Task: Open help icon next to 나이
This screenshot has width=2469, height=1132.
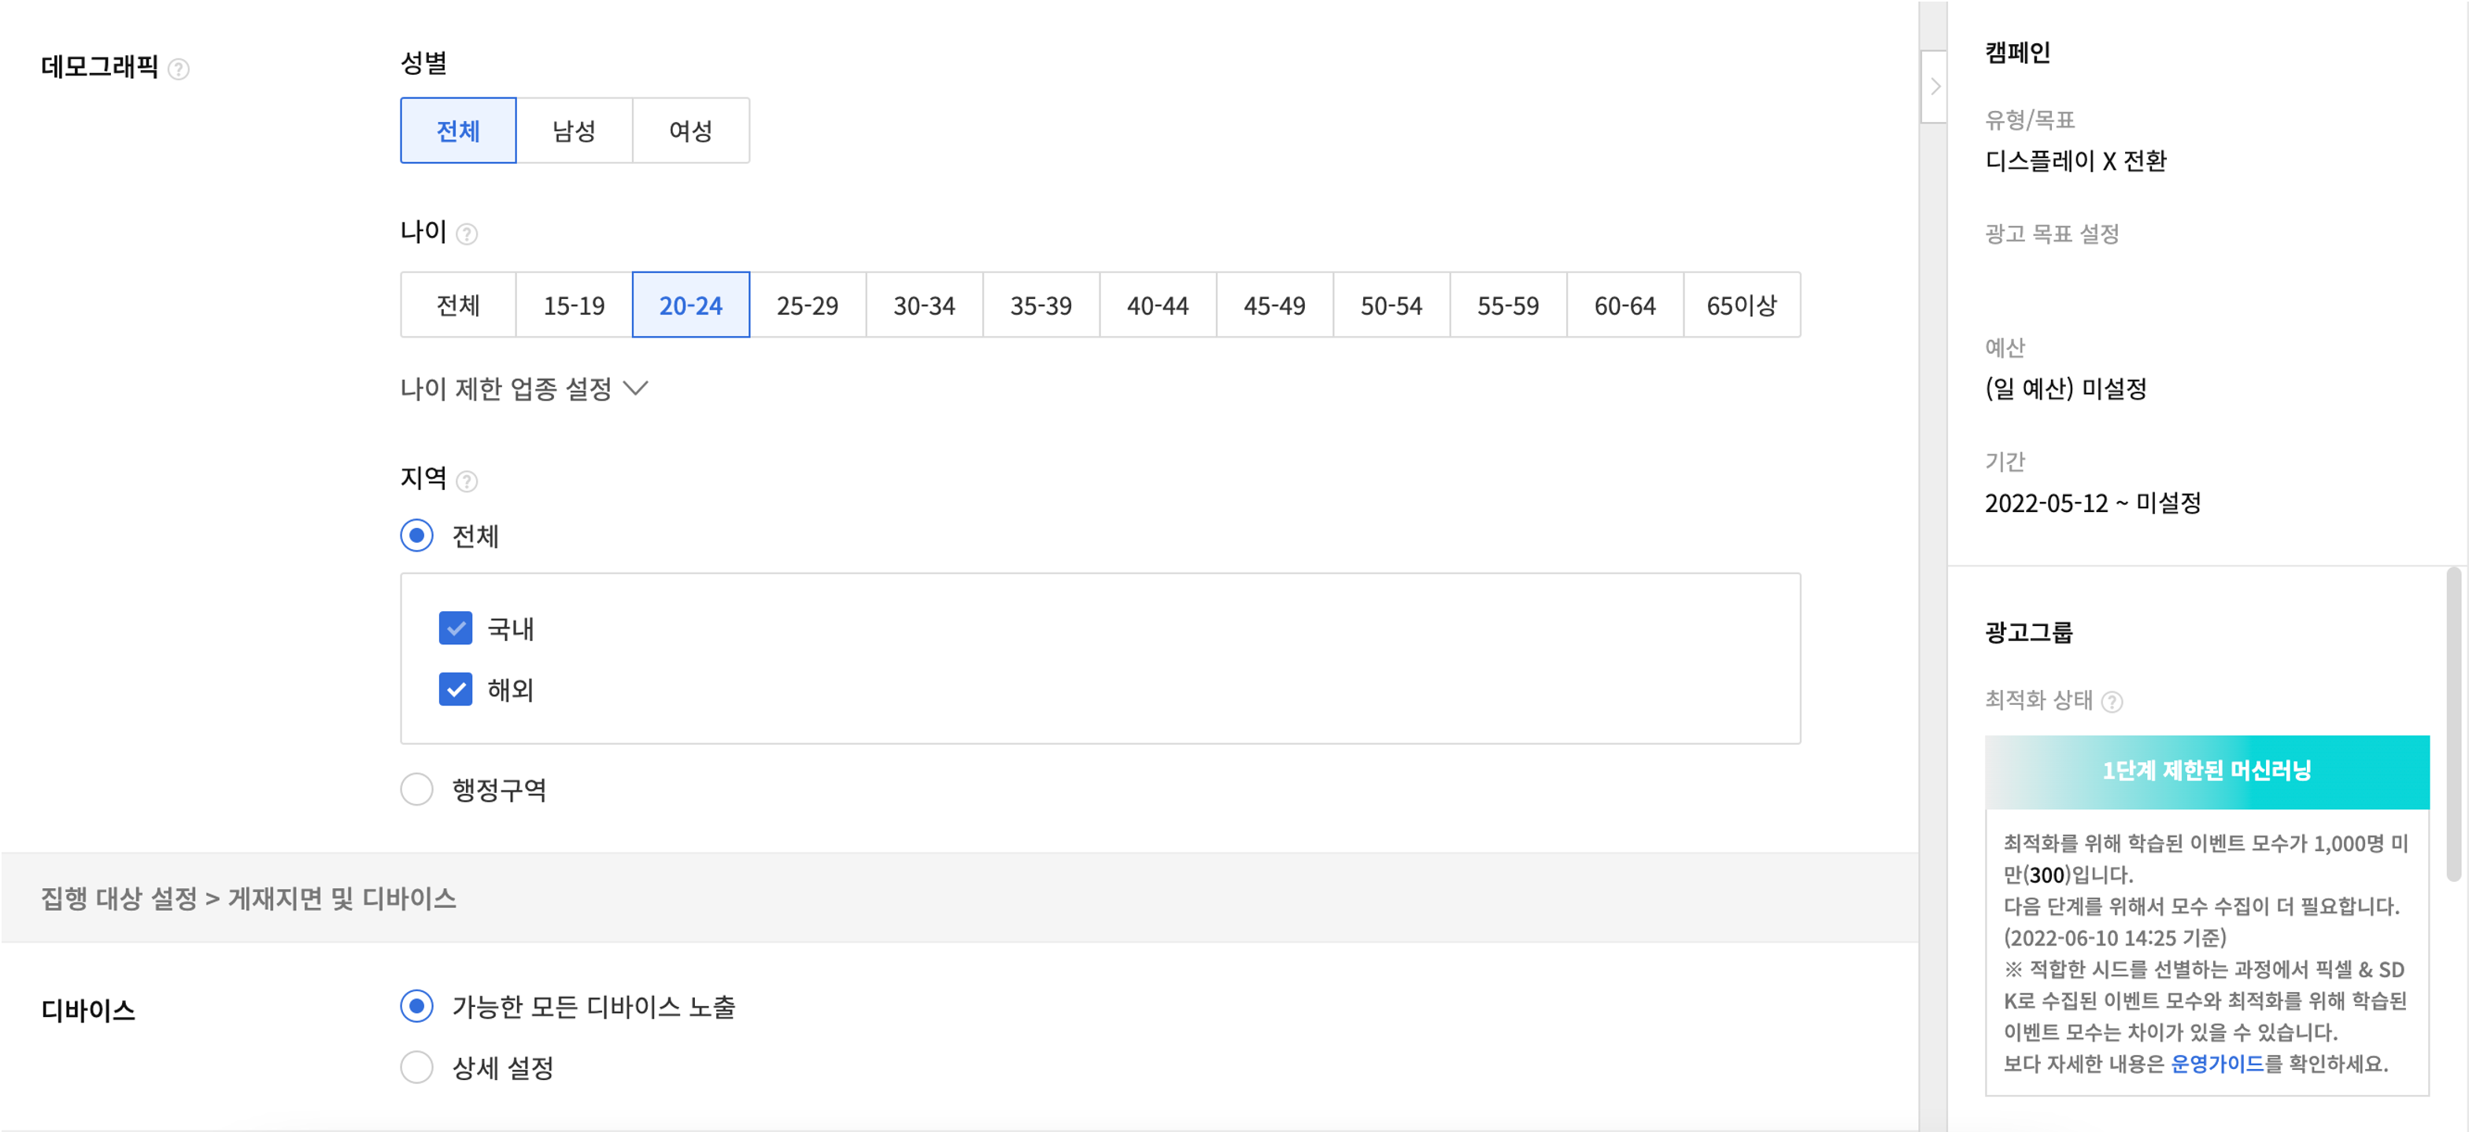Action: pyautogui.click(x=467, y=234)
